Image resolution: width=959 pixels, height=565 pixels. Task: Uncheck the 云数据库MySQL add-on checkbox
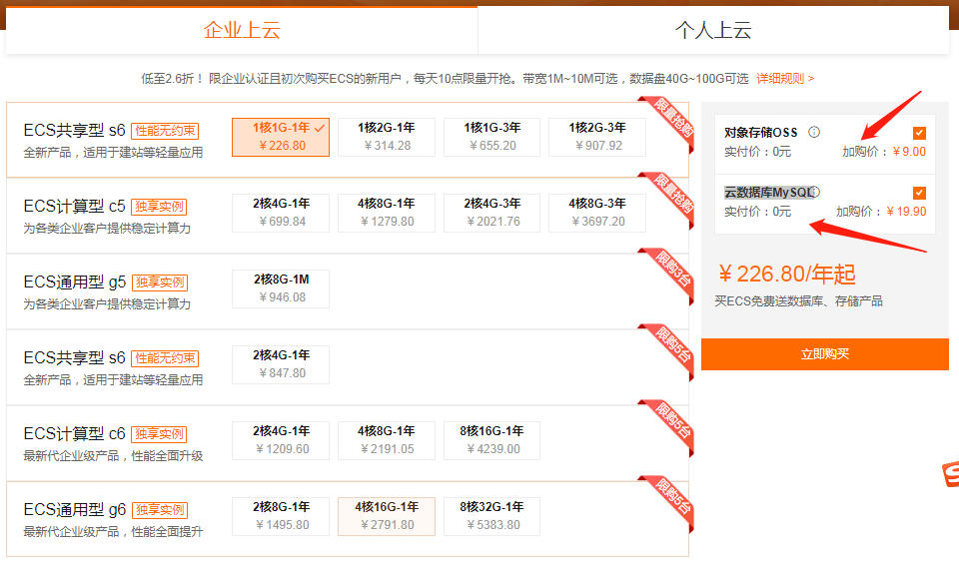[919, 193]
